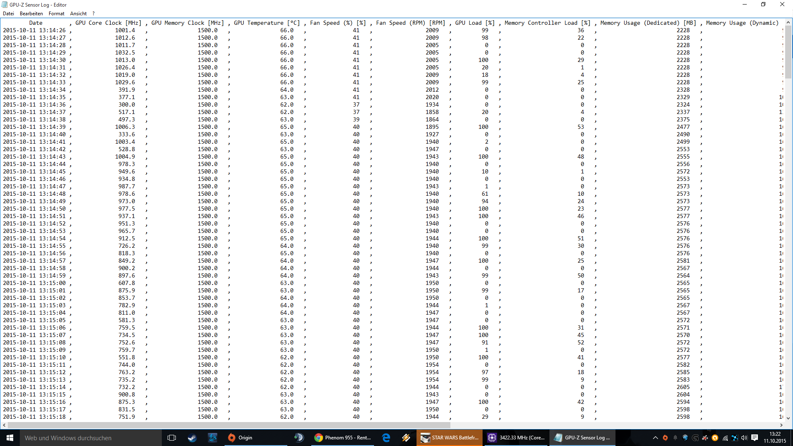Screen dimensions: 793x446
Task: Open the Datei menu
Action: pos(8,14)
